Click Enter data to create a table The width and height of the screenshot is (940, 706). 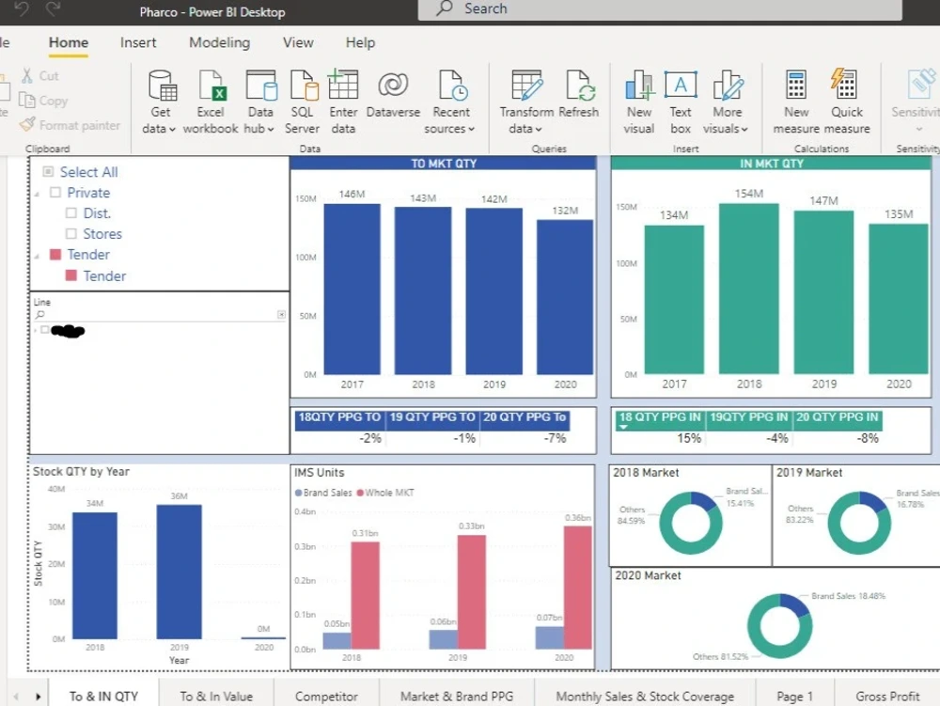[x=342, y=99]
